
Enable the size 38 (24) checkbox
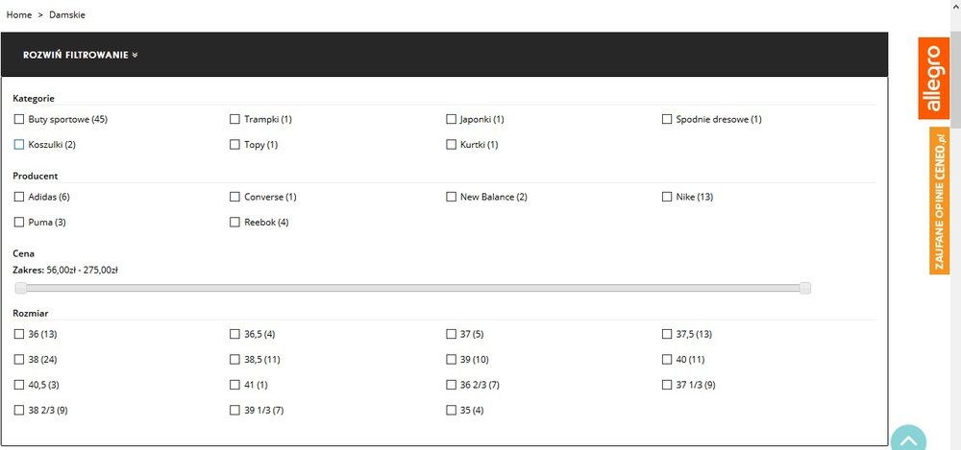click(x=19, y=360)
